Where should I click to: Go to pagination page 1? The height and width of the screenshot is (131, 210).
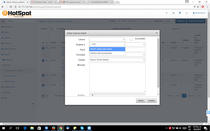coord(184,96)
